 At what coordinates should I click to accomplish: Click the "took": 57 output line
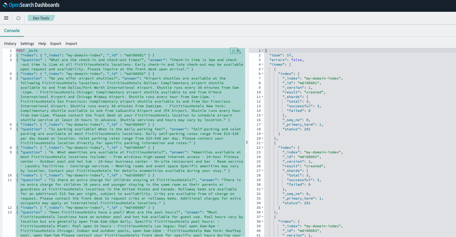pos(281,55)
